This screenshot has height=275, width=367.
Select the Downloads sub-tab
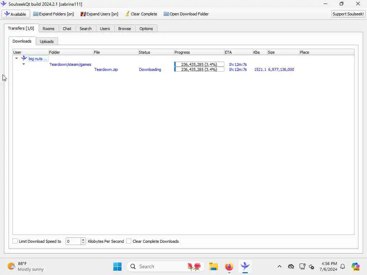[22, 41]
